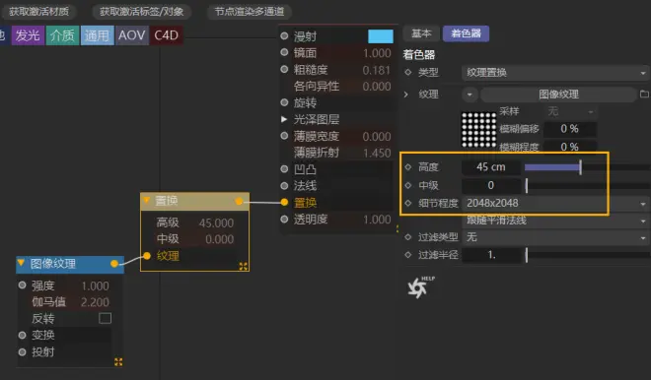This screenshot has width=651, height=380.
Task: Click the 置换 node output port
Action: tap(239, 201)
